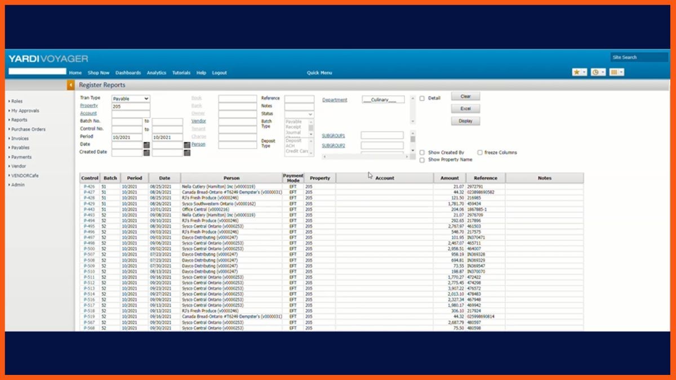Screen dimensions: 676x380
Task: Open the column layout icon menu
Action: click(x=617, y=72)
